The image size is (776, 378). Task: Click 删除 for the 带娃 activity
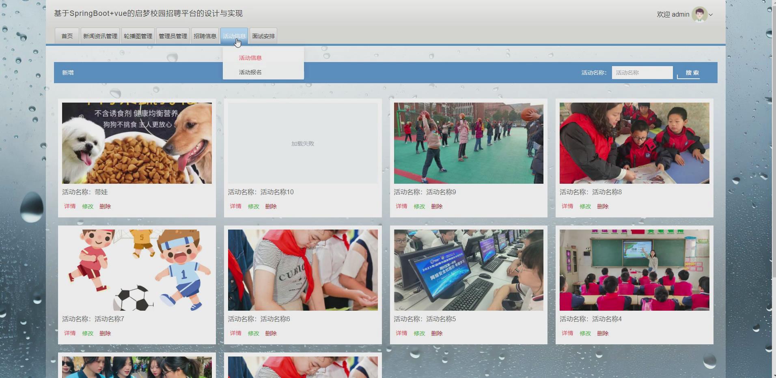click(x=105, y=206)
